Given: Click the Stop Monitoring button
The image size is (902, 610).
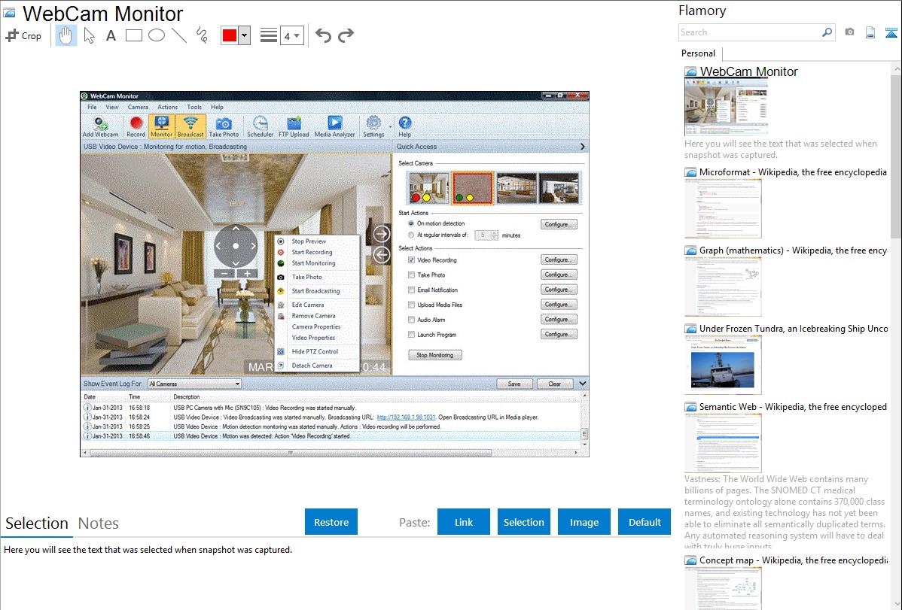Looking at the screenshot, I should click(435, 355).
